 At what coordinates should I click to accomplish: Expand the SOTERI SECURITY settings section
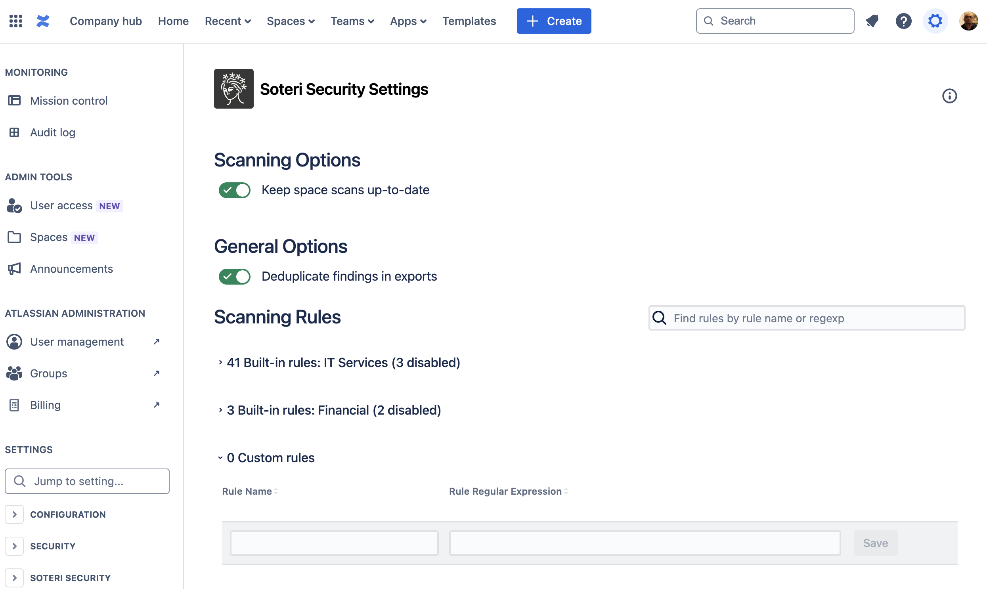[14, 578]
